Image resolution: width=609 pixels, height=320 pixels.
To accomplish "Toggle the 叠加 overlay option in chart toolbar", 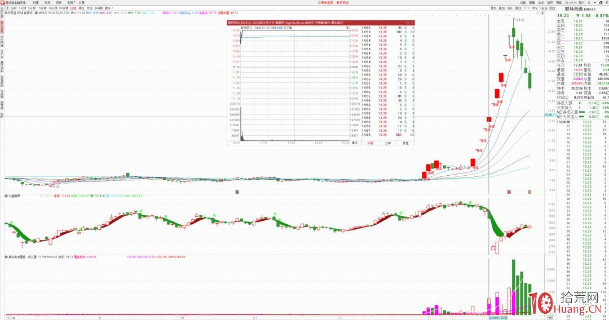I will pyautogui.click(x=502, y=8).
